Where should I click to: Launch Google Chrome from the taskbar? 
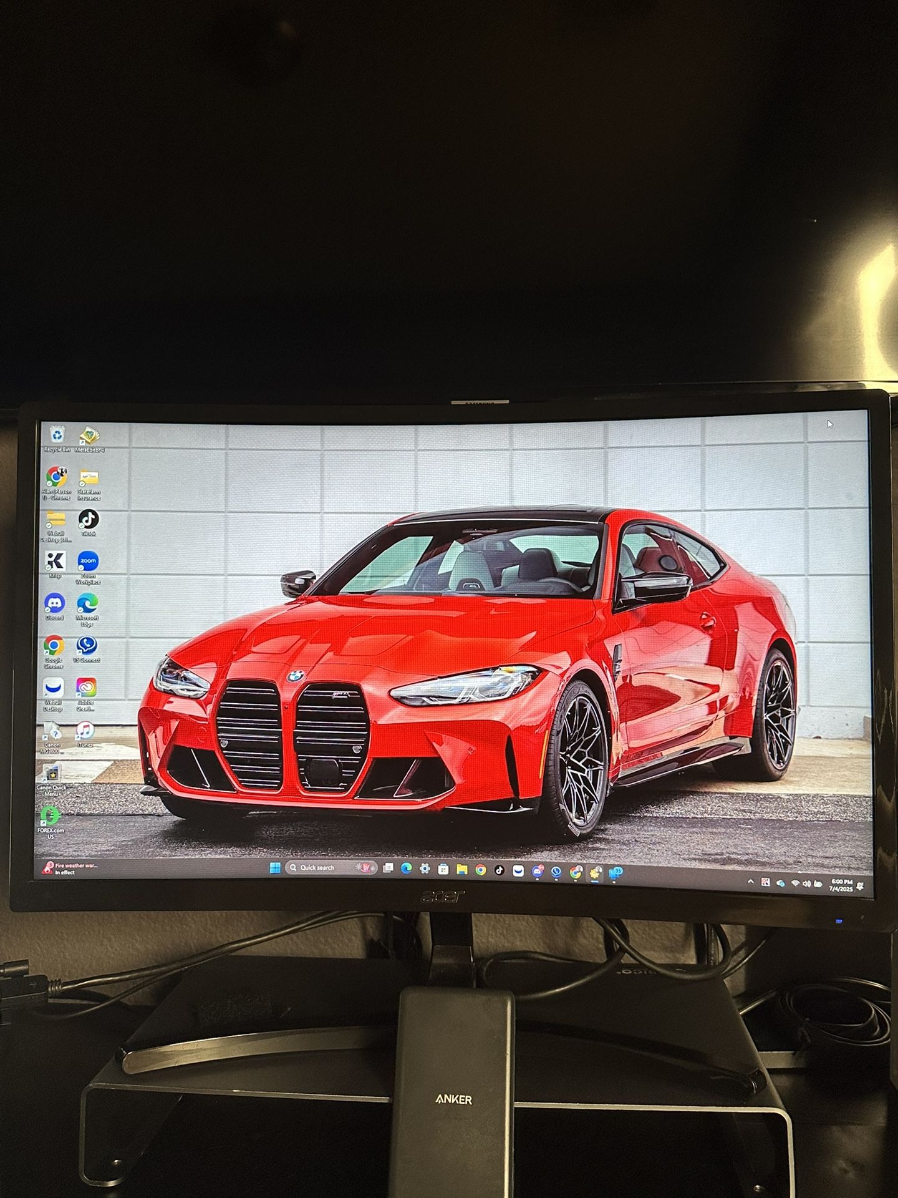coord(480,869)
